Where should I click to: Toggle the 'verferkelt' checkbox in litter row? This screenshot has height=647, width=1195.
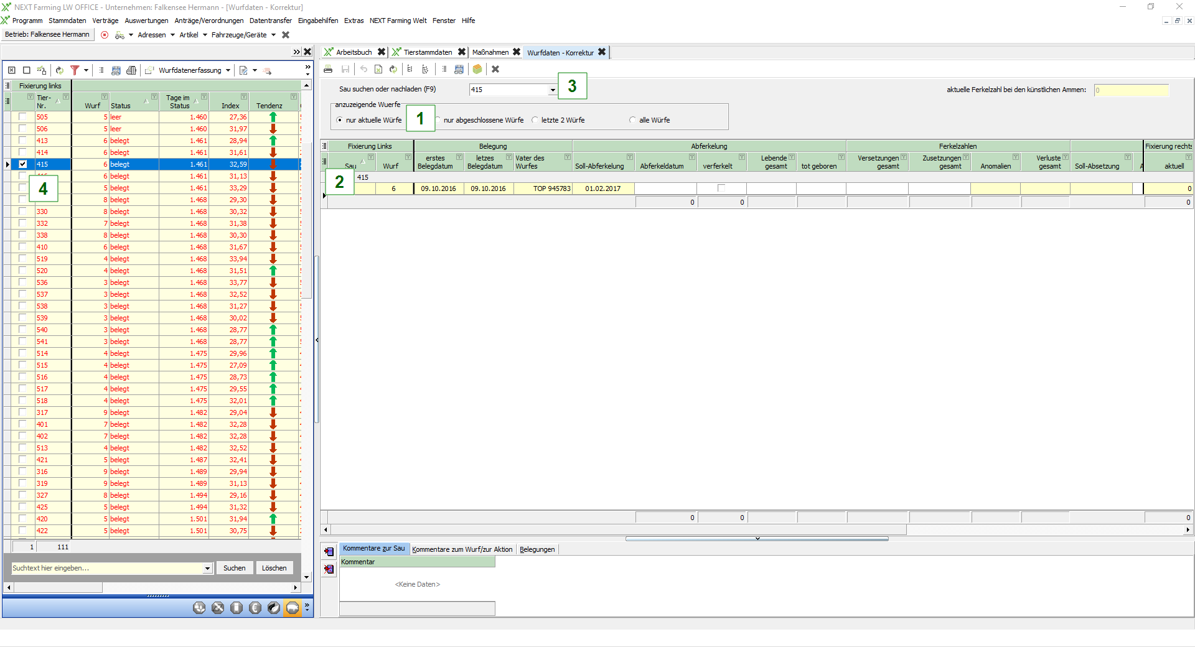tap(721, 188)
